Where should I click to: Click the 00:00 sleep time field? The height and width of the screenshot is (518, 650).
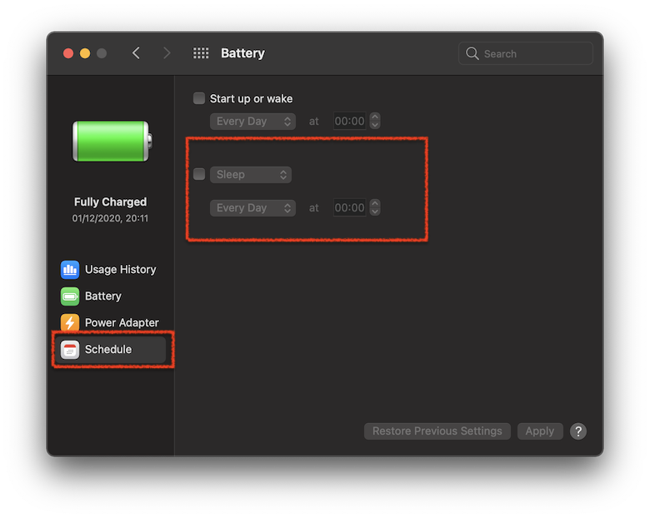(x=349, y=208)
